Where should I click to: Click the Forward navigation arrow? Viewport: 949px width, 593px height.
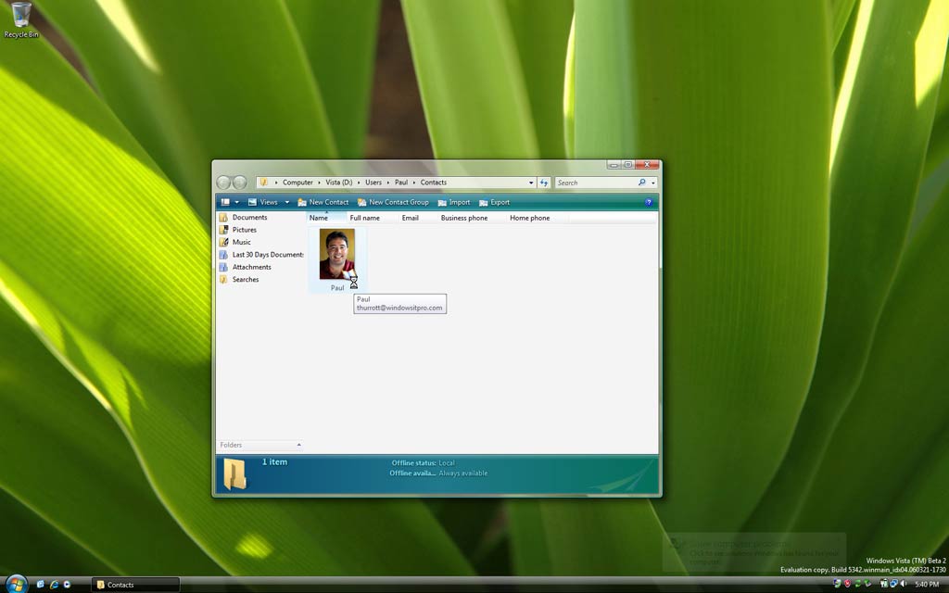click(x=240, y=183)
